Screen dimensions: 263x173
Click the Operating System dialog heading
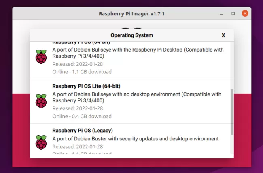131,35
